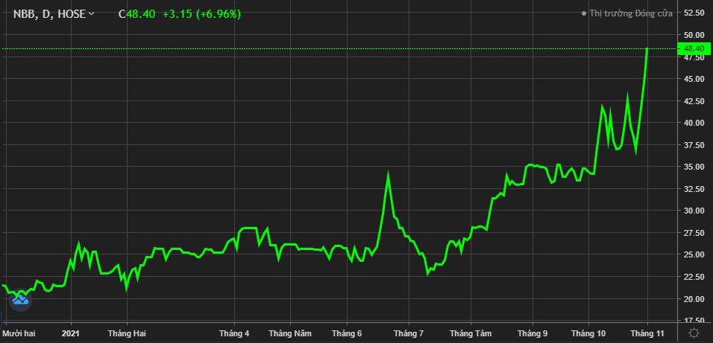Click the 42.50 price axis label
Screen dimensions: 713x343
(x=694, y=100)
